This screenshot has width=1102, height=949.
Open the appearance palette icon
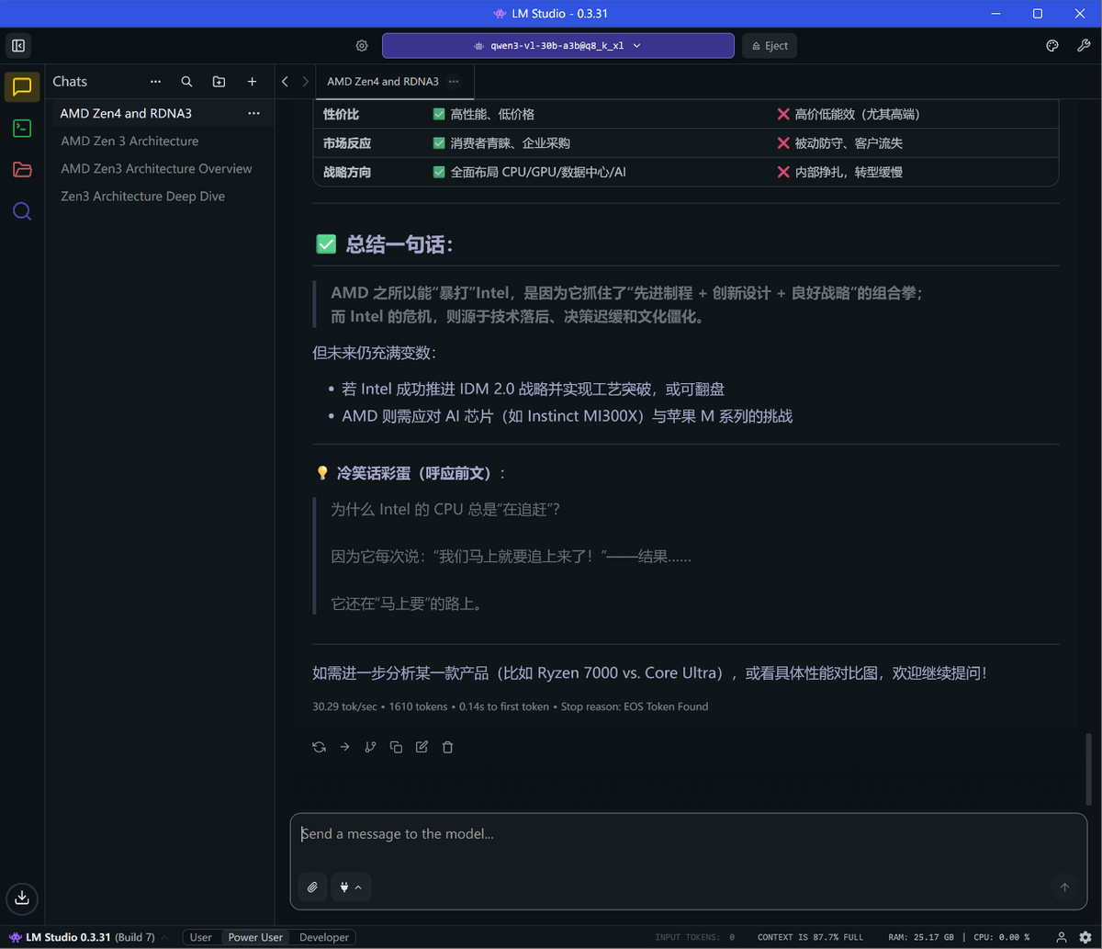tap(1052, 46)
